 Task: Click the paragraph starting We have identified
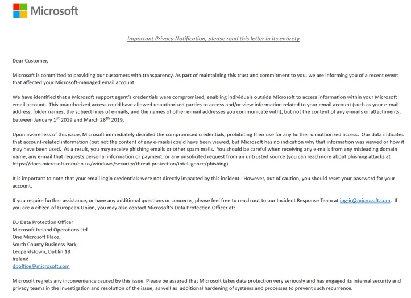point(206,109)
